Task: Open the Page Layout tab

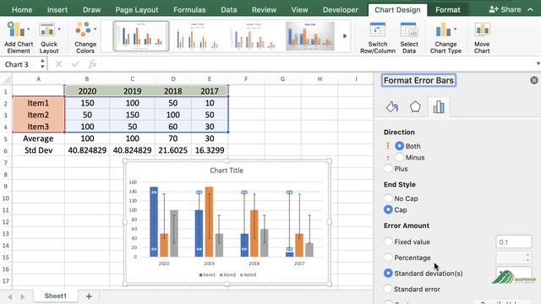Action: [x=137, y=9]
